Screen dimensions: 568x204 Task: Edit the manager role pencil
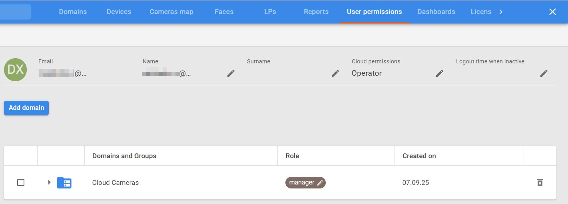point(320,183)
